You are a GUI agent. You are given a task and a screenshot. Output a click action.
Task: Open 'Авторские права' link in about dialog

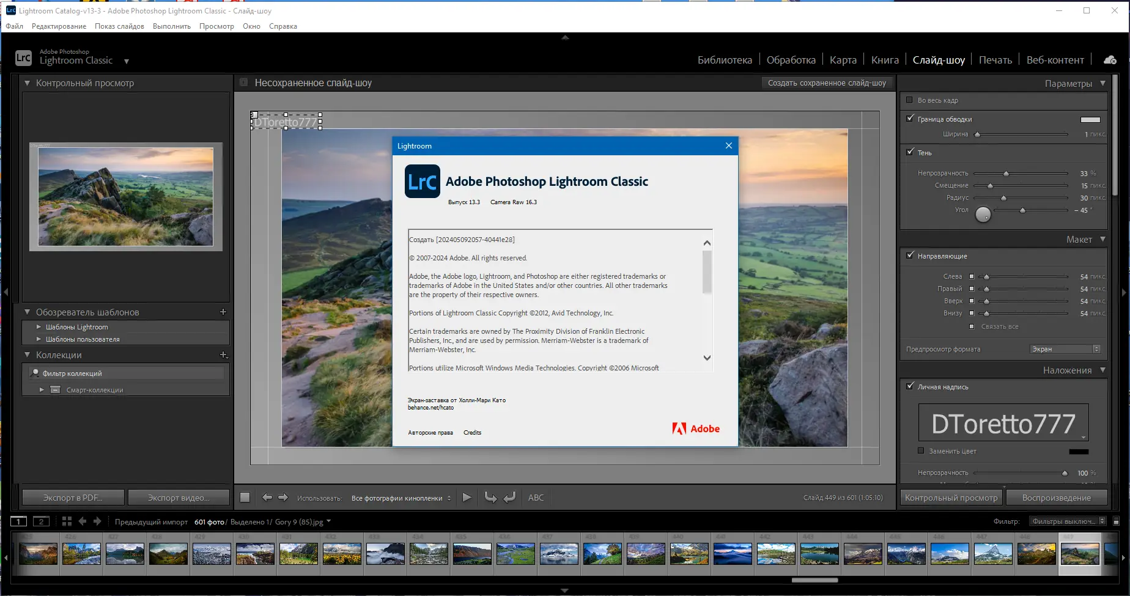click(430, 432)
